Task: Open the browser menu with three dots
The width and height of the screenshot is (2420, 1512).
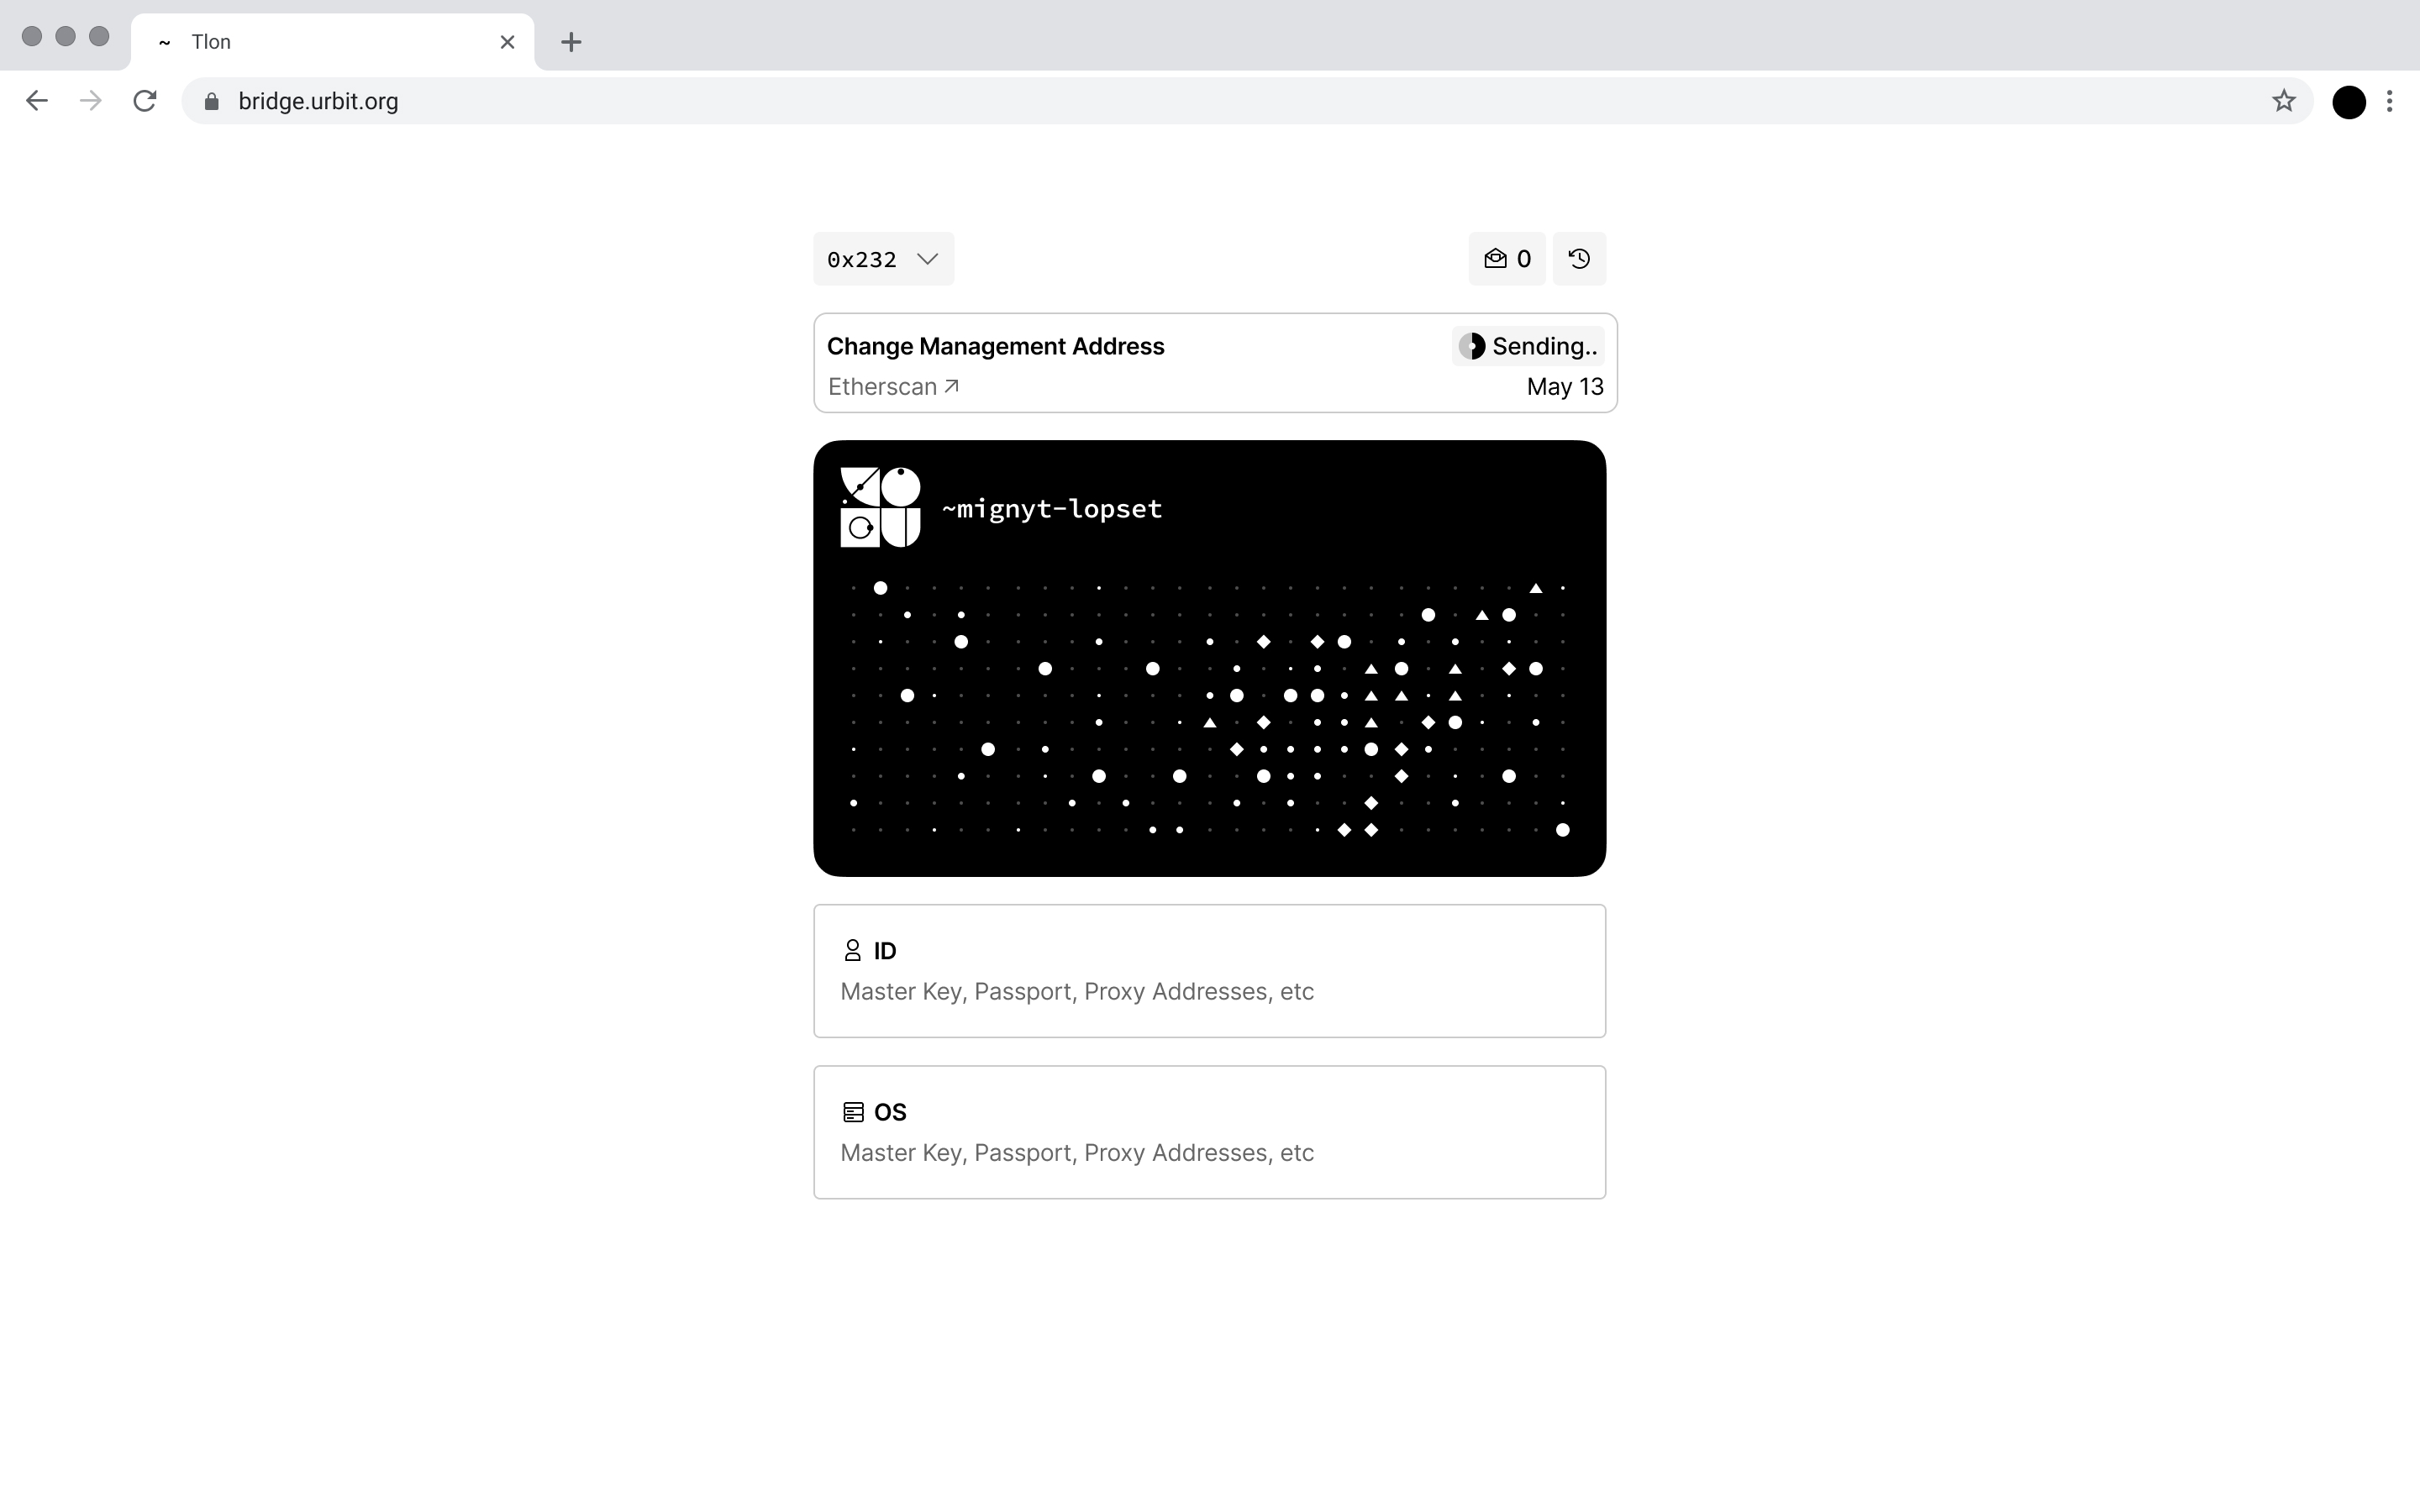Action: (x=2391, y=101)
